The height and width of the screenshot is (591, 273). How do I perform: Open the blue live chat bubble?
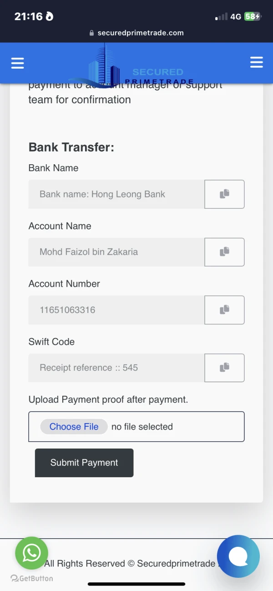coord(238,556)
